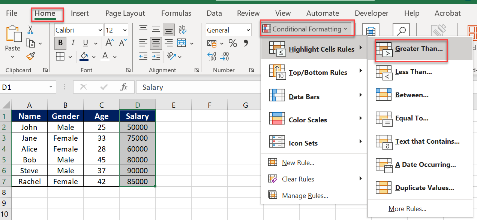Pick Text that Contains... rule
The width and height of the screenshot is (477, 220).
[420, 141]
